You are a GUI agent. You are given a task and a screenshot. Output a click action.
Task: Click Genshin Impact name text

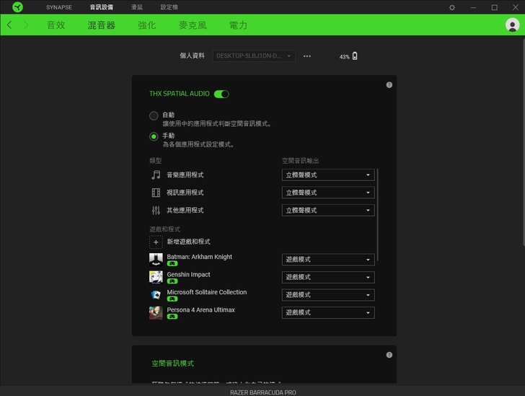(x=188, y=275)
